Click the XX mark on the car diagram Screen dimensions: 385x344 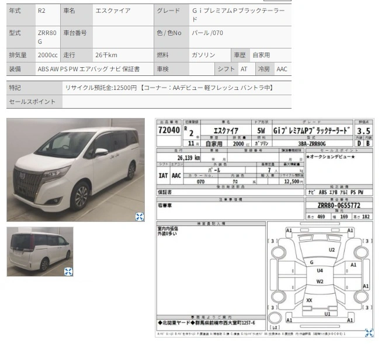(309, 300)
